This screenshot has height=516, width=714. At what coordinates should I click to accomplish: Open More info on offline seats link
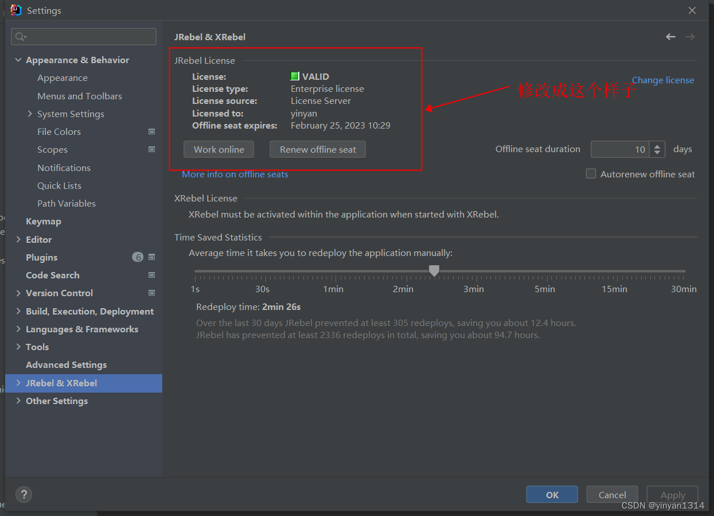pos(235,174)
